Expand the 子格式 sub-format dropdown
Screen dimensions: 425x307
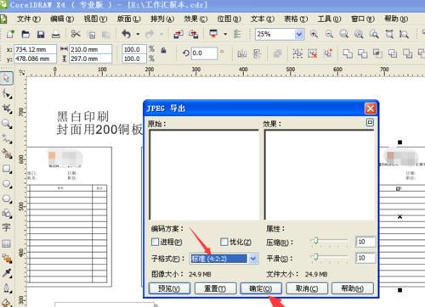tap(253, 259)
